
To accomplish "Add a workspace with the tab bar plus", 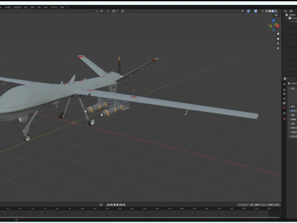I will [67, 7].
